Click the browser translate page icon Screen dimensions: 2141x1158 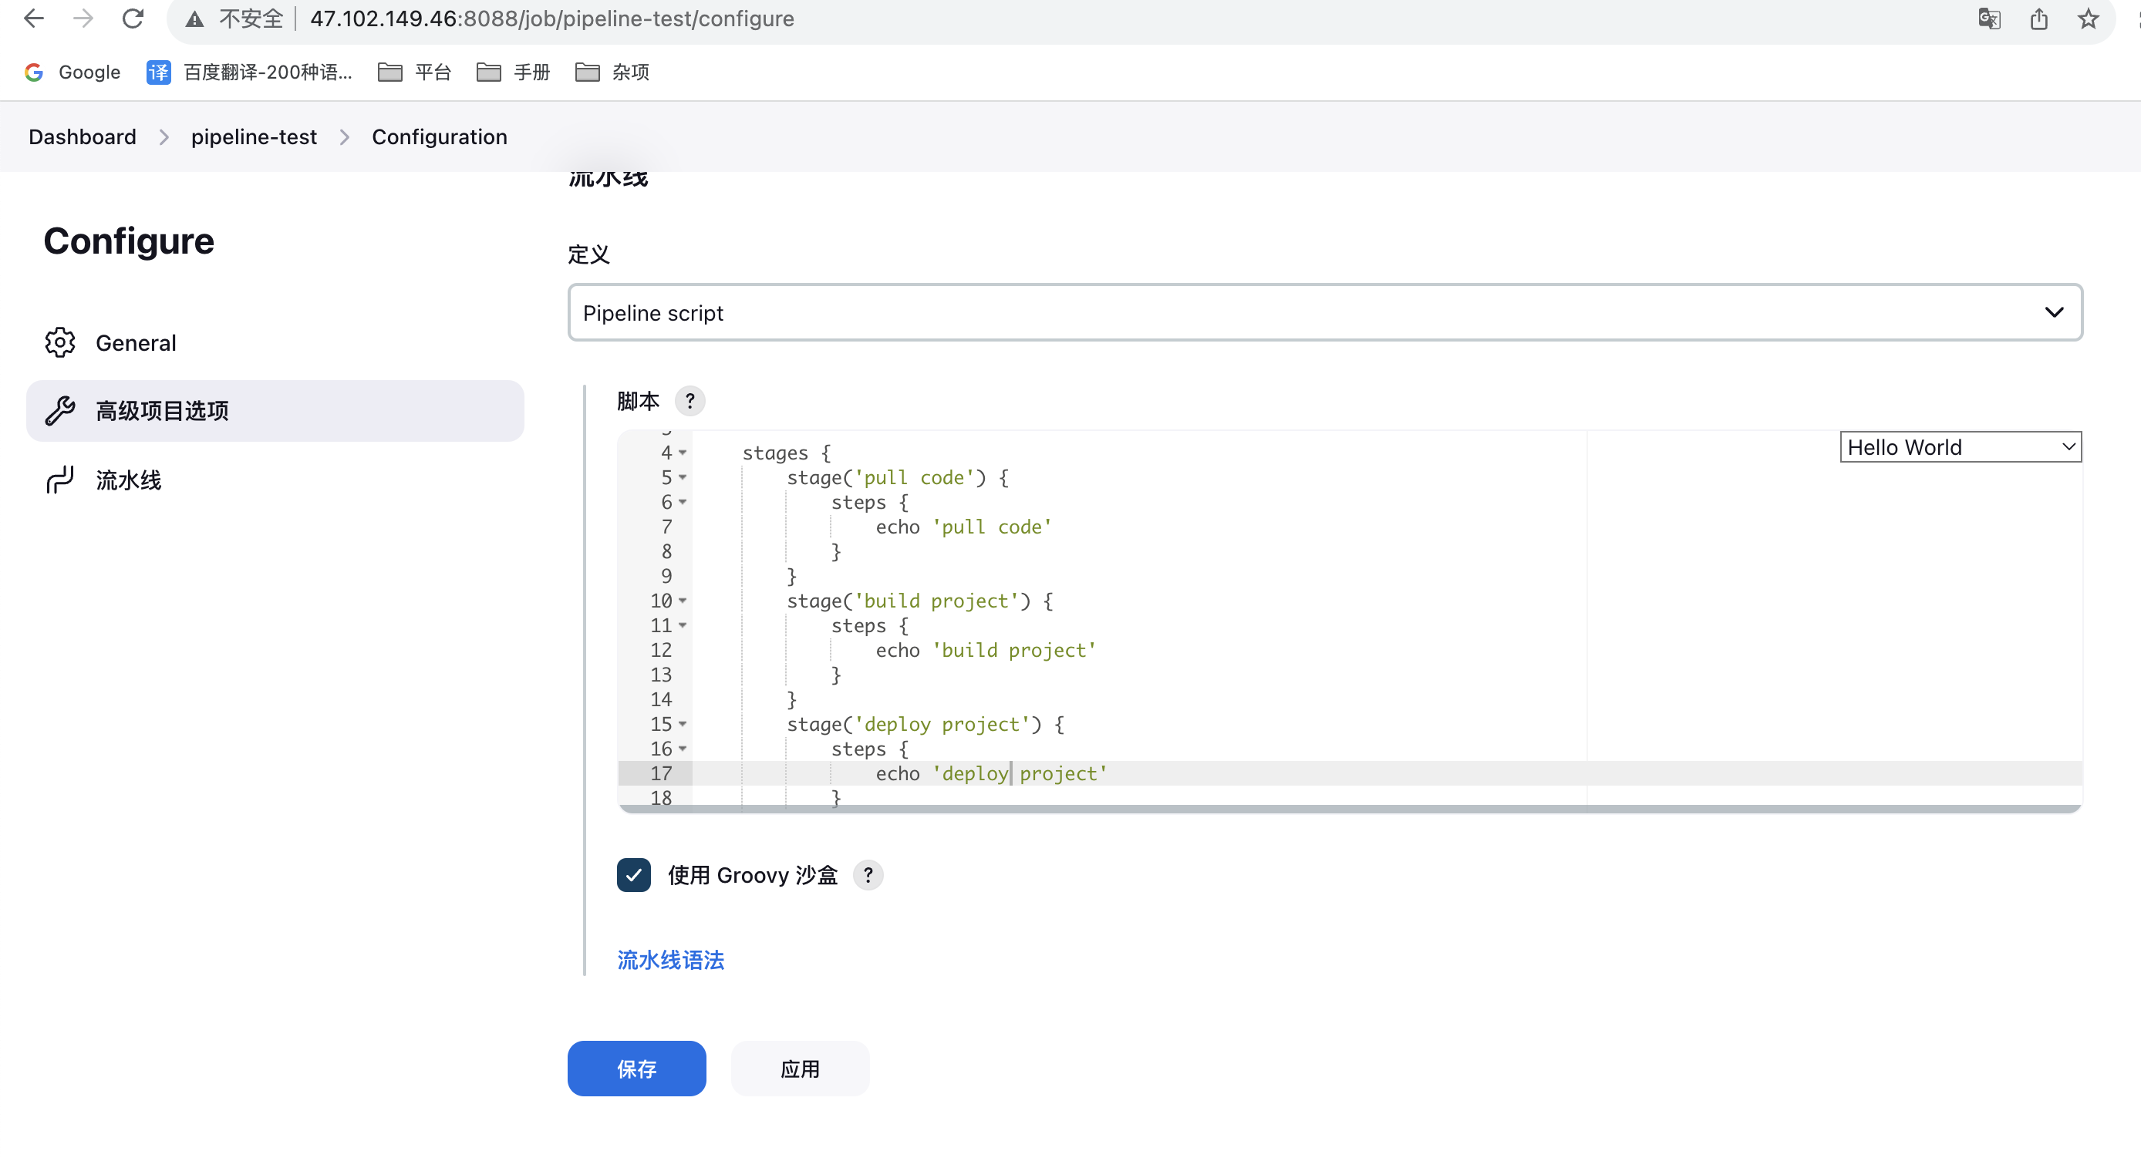pyautogui.click(x=1990, y=20)
